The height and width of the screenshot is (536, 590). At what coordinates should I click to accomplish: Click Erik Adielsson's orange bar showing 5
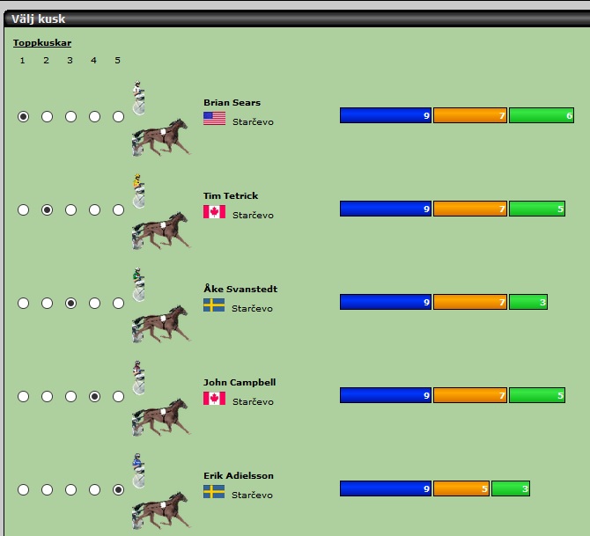click(461, 488)
